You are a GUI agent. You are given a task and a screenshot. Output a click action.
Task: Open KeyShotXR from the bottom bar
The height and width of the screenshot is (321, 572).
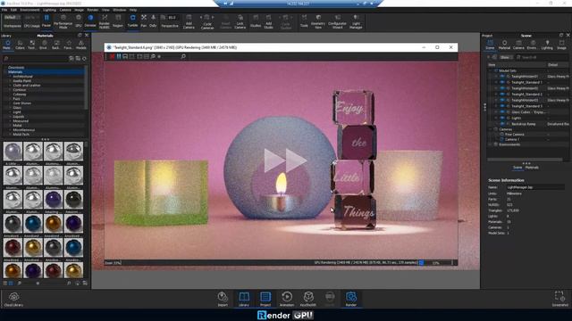[x=307, y=299]
